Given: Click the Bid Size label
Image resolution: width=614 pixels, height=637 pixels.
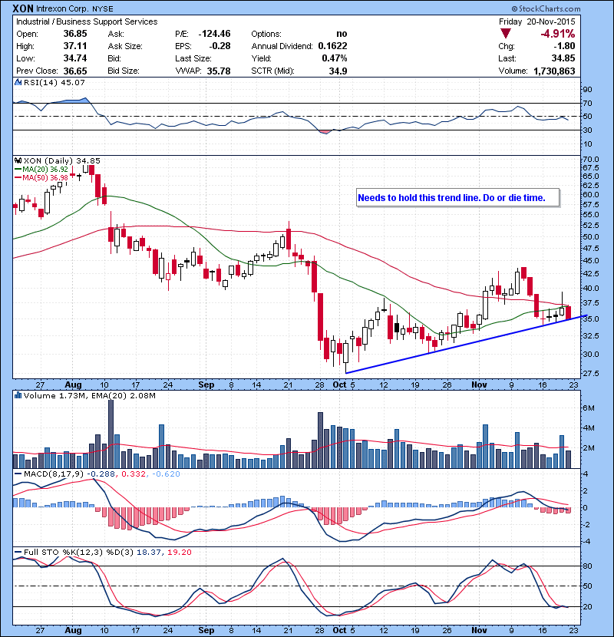Looking at the screenshot, I should pos(124,71).
